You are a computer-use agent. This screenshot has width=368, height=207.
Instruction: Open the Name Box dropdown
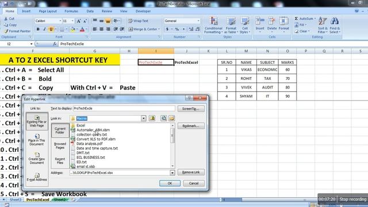[x=31, y=44]
